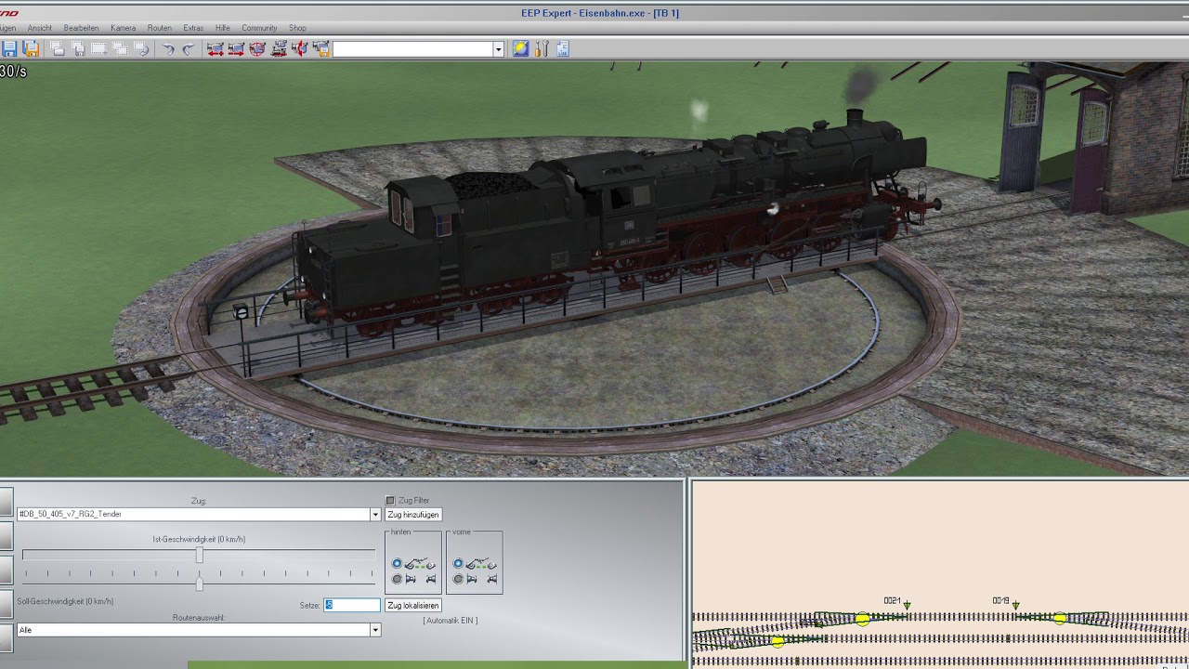Click the train icon with red right arrow
The image size is (1189, 669).
click(x=237, y=48)
